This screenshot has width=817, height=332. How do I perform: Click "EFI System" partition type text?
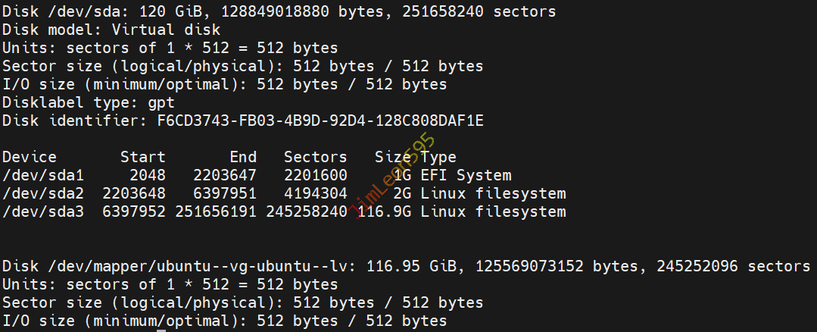[466, 176]
